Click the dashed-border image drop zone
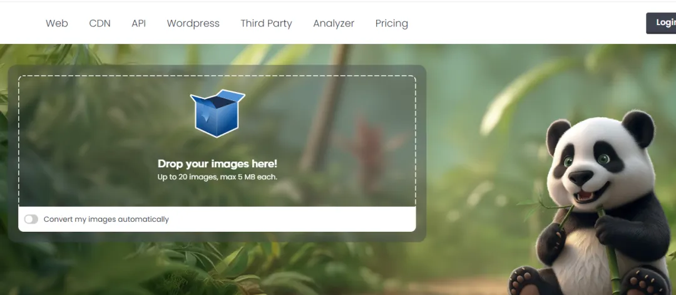 click(217, 141)
